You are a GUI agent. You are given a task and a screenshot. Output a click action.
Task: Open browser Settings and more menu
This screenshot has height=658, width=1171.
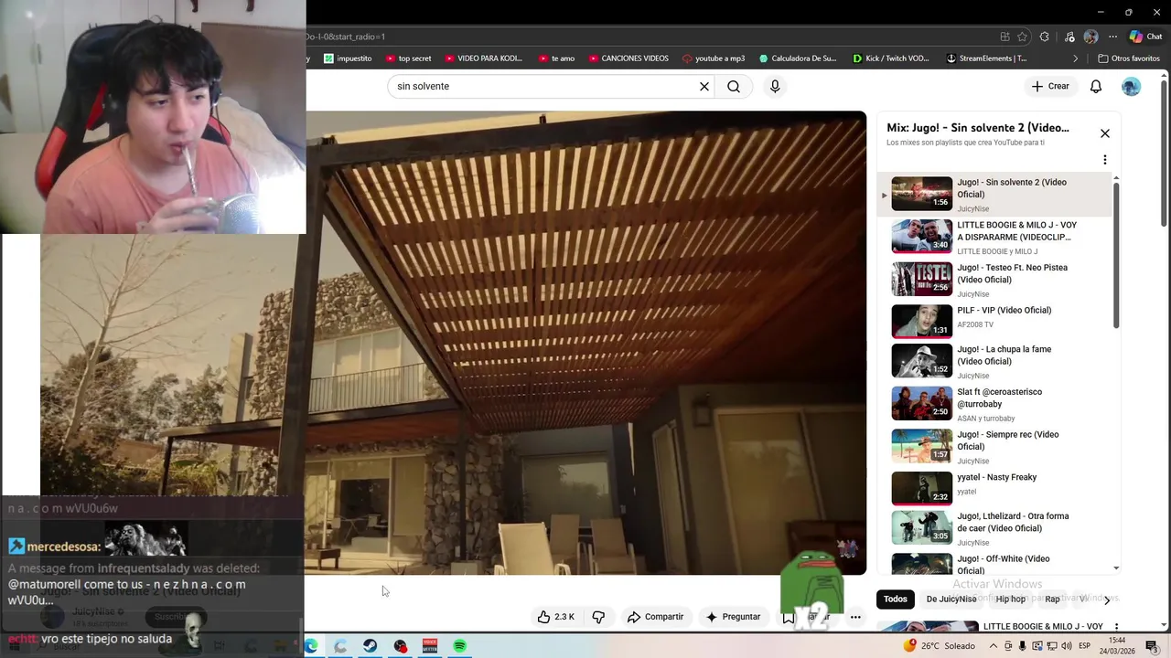coord(1112,37)
